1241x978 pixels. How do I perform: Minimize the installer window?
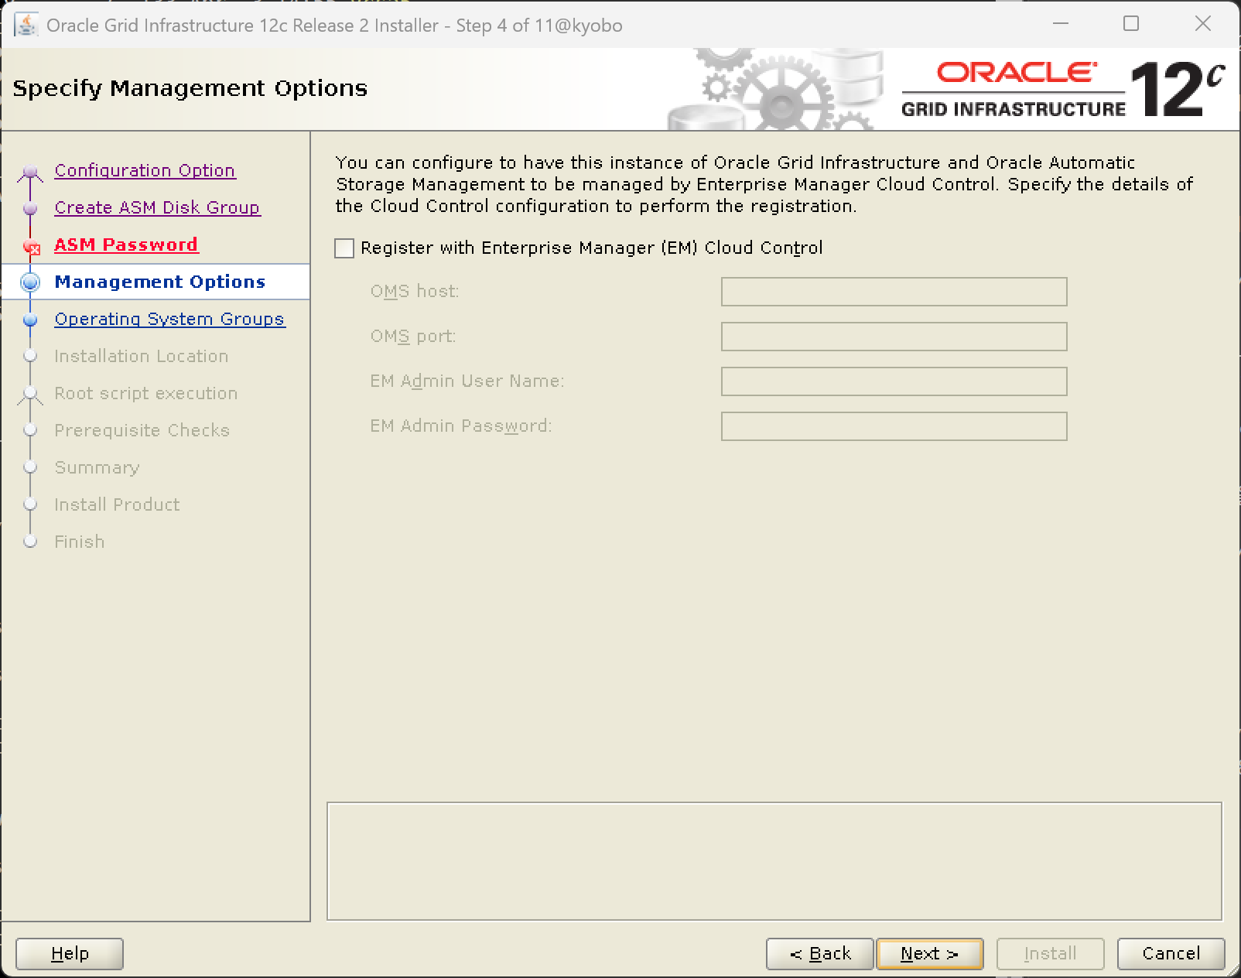click(1061, 24)
